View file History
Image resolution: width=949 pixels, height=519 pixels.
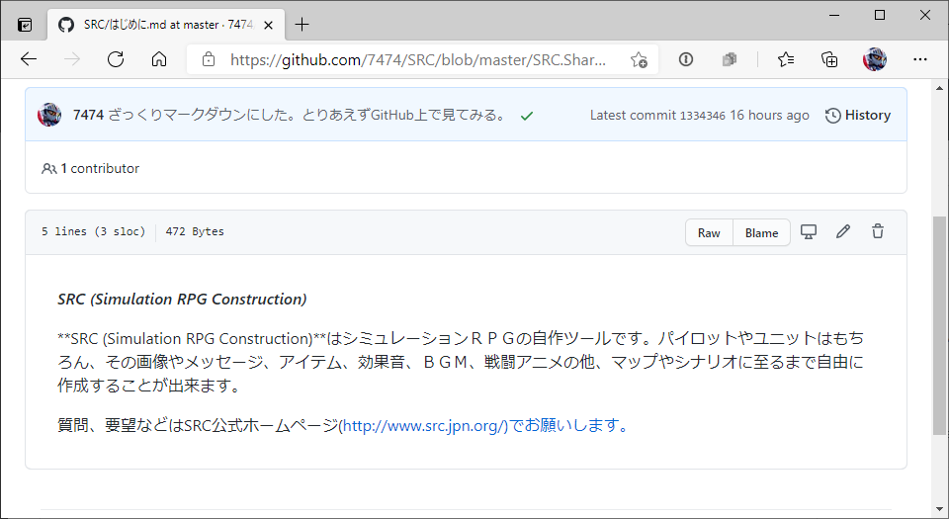pyautogui.click(x=858, y=115)
